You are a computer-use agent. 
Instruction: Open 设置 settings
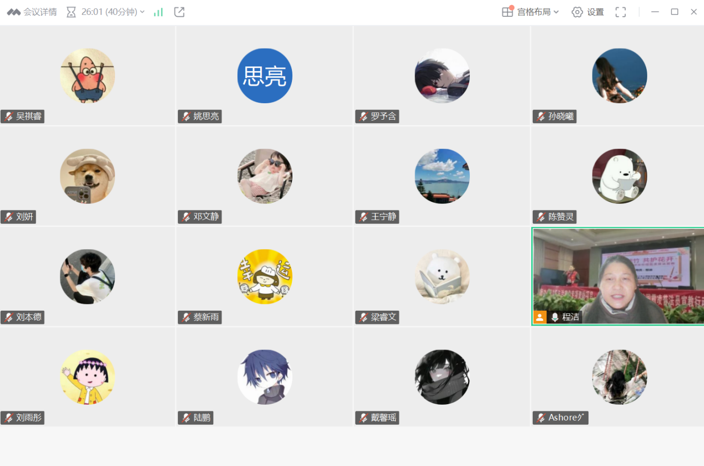pyautogui.click(x=588, y=12)
